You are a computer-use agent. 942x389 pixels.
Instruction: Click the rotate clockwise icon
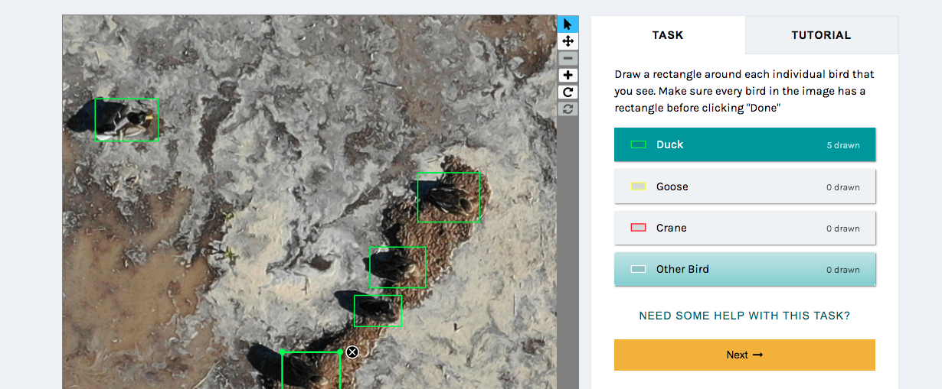pos(567,92)
